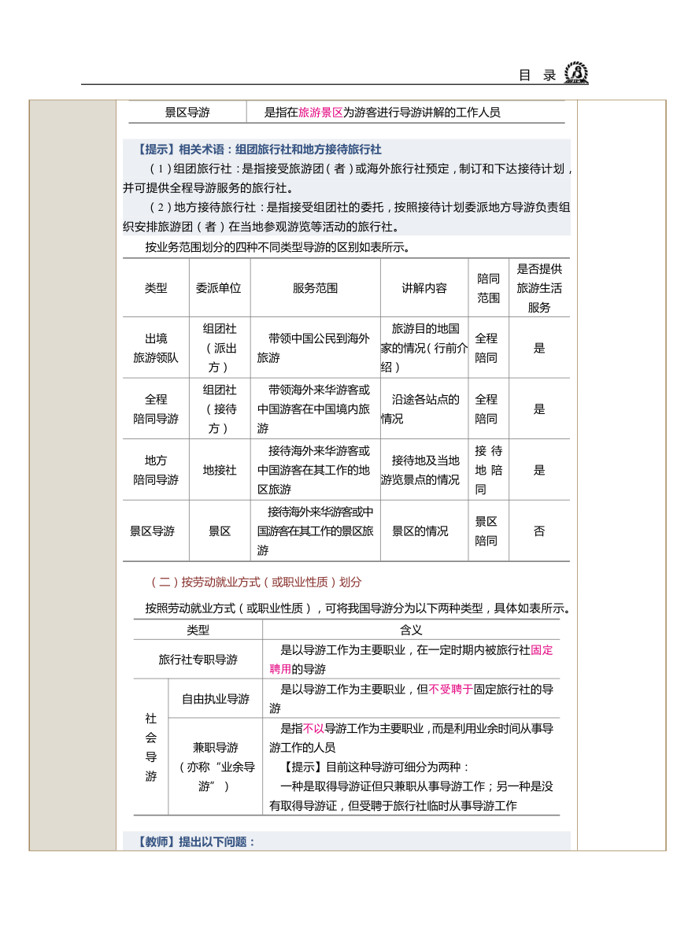
Task: Select the "自由执业导游" row label
Action: pos(216,699)
